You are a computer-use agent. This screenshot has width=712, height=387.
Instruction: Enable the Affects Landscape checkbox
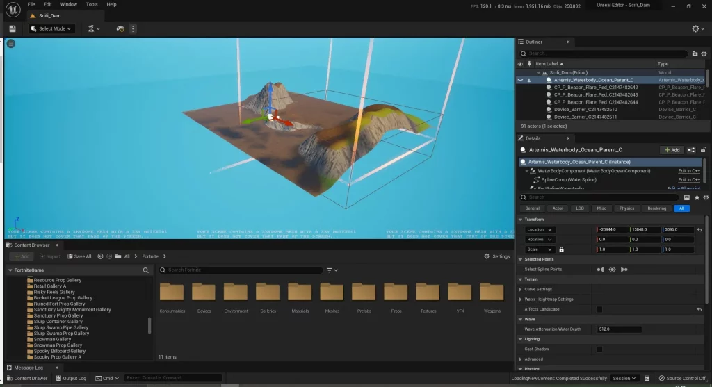click(599, 309)
